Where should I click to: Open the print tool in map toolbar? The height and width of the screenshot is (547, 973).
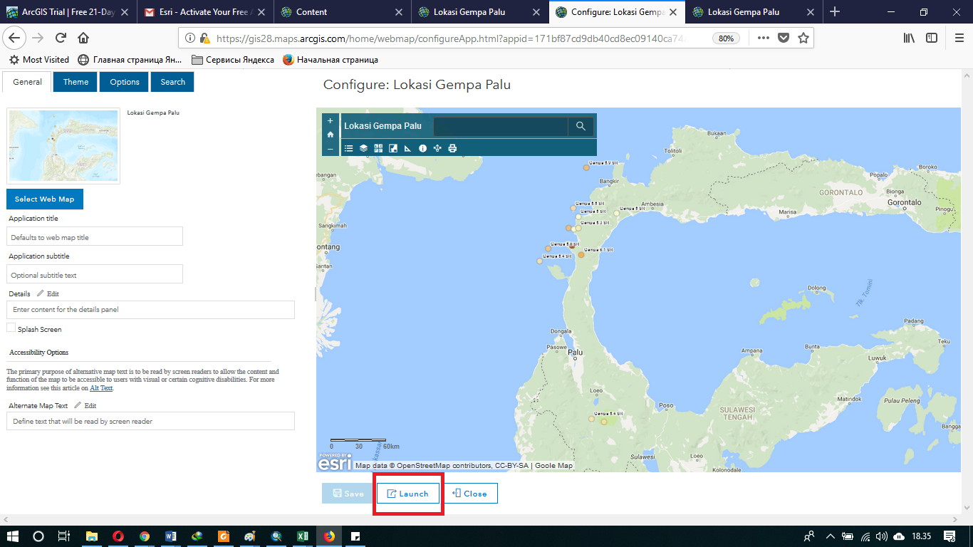click(452, 148)
